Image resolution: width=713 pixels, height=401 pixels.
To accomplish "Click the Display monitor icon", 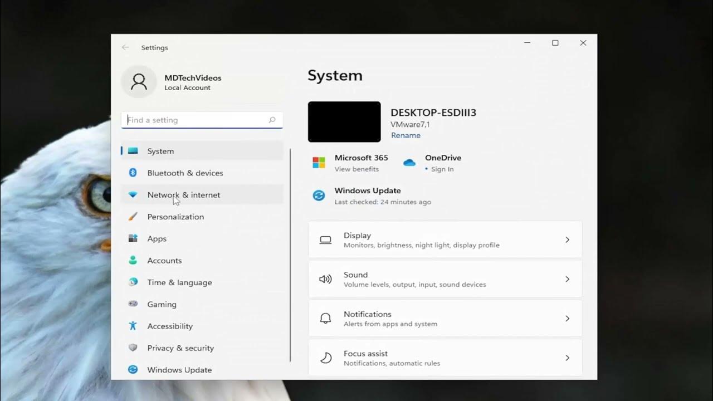I will click(x=325, y=240).
